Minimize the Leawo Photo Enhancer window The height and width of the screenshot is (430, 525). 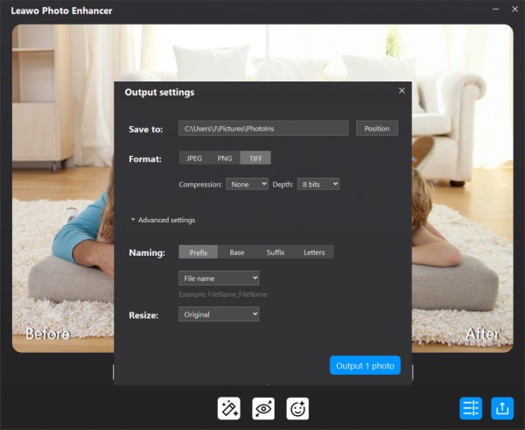(496, 10)
